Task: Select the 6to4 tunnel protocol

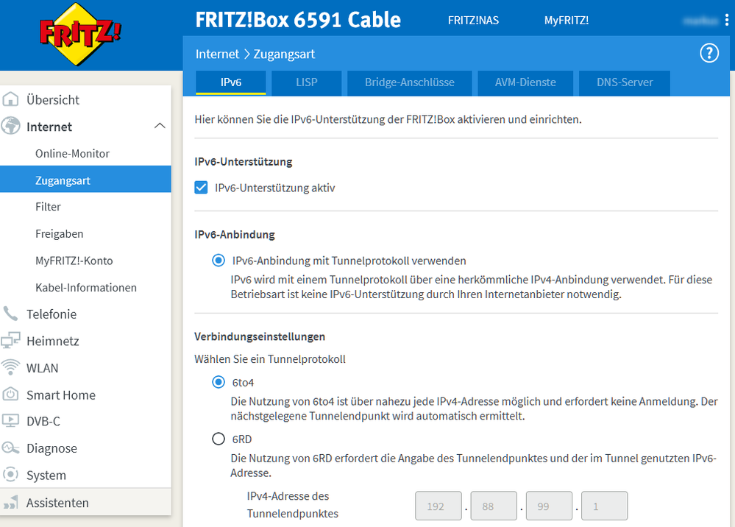Action: (219, 382)
